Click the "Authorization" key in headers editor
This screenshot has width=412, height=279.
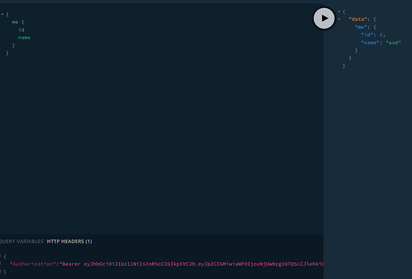33,264
